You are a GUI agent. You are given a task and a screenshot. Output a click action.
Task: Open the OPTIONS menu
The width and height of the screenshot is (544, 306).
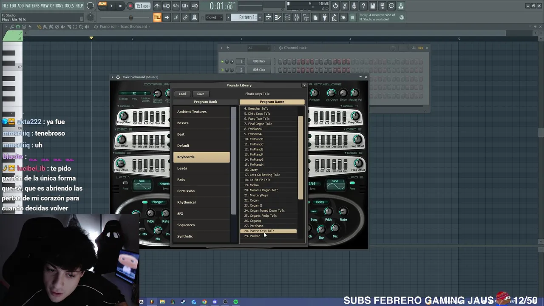[57, 6]
